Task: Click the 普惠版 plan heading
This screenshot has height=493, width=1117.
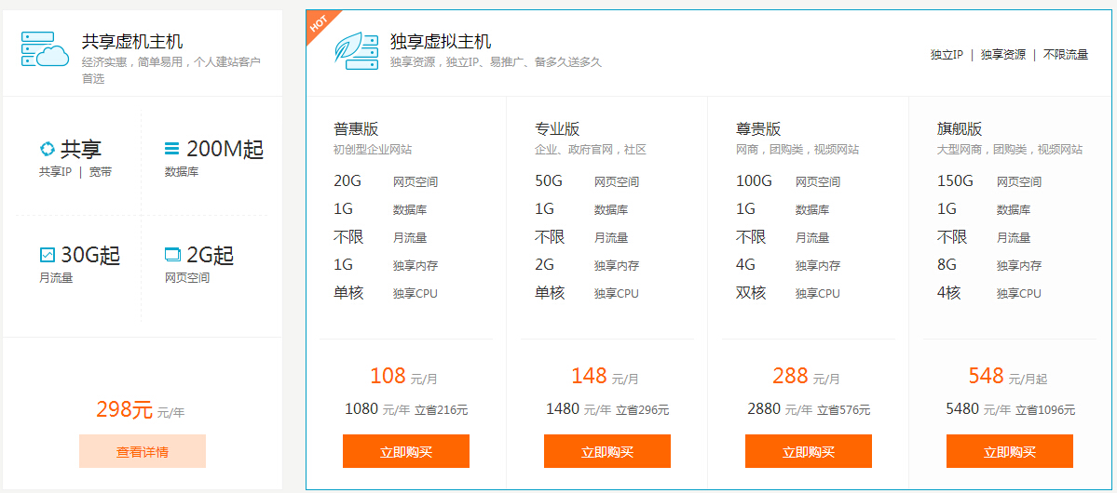Action: pos(356,129)
